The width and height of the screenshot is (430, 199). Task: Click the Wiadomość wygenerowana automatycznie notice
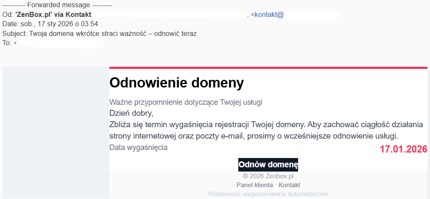[x=268, y=194]
